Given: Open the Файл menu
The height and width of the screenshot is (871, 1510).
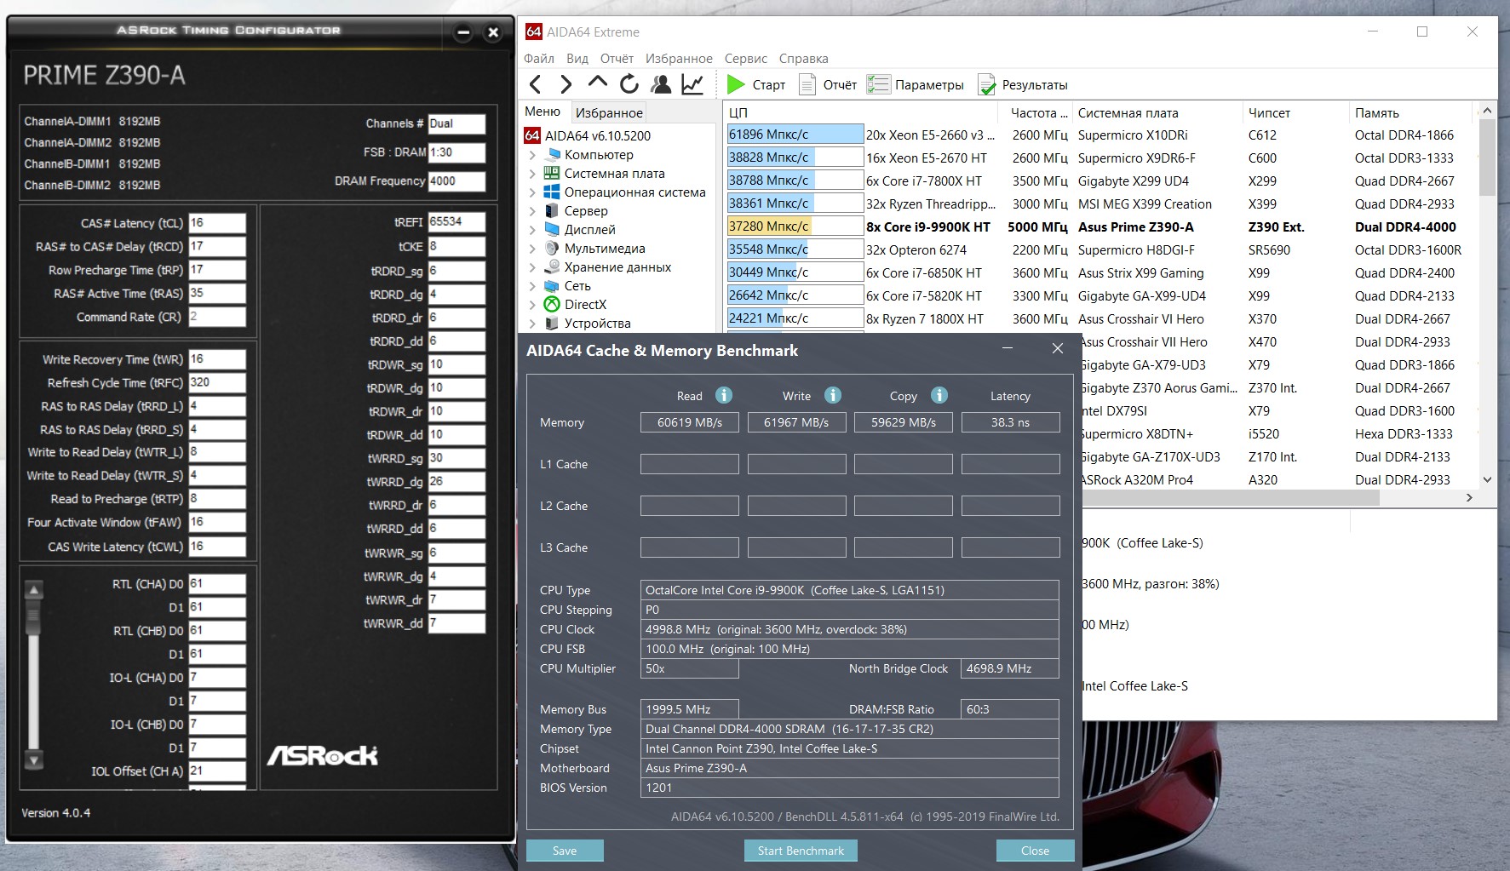Looking at the screenshot, I should (x=539, y=59).
